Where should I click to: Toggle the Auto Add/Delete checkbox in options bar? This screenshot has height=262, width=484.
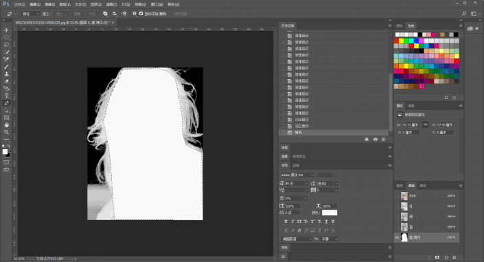[x=141, y=14]
